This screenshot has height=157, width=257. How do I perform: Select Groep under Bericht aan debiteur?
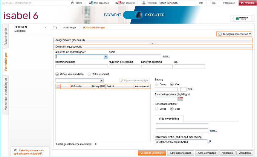(x=157, y=109)
